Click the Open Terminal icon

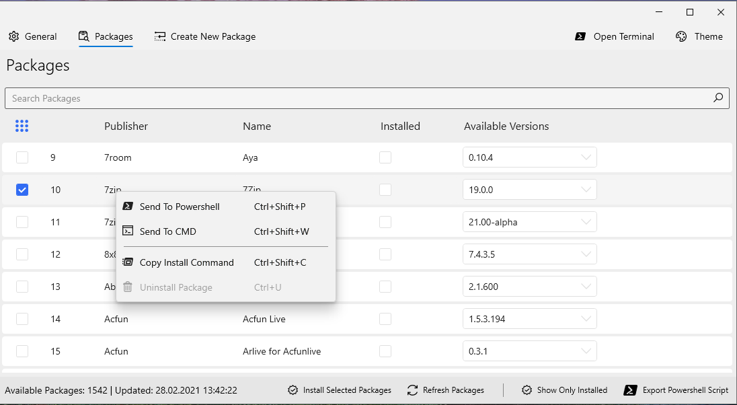[x=580, y=36]
